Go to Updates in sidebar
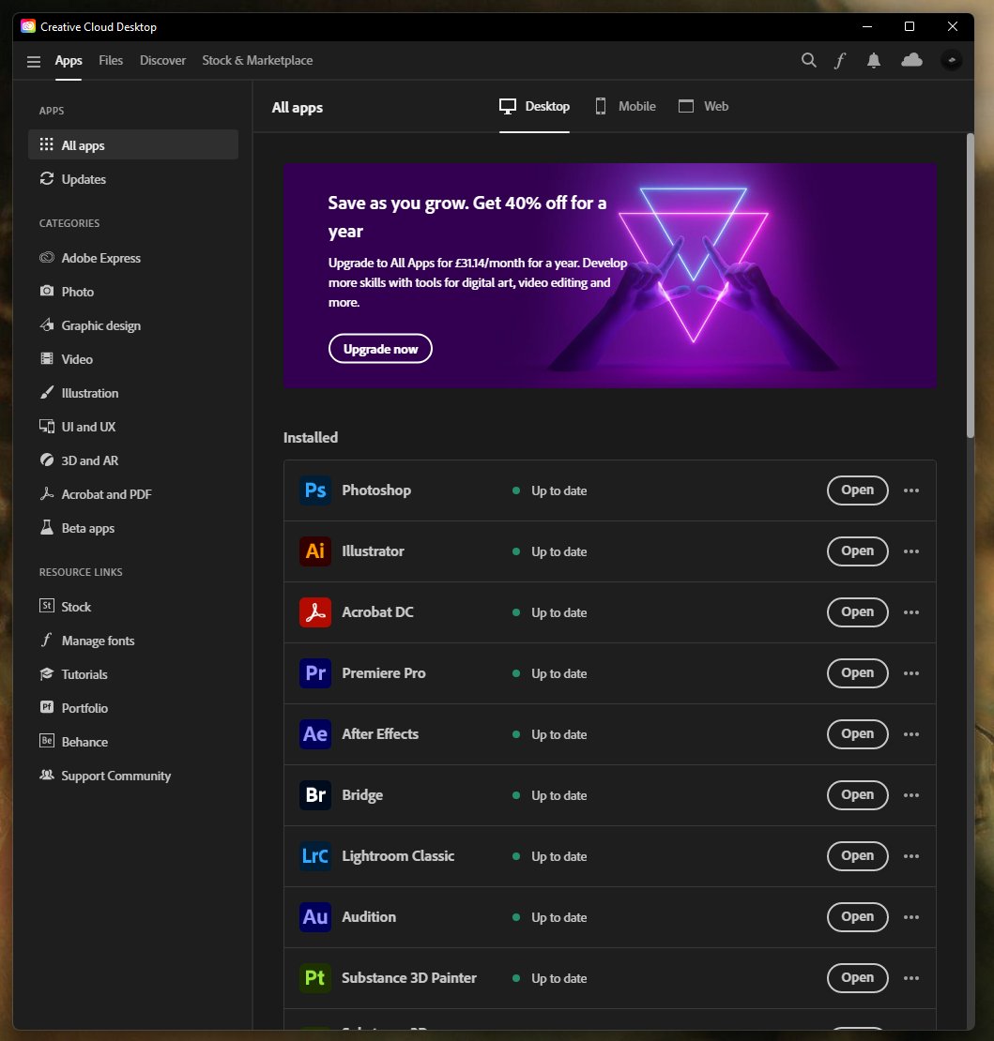This screenshot has height=1041, width=994. point(133,179)
